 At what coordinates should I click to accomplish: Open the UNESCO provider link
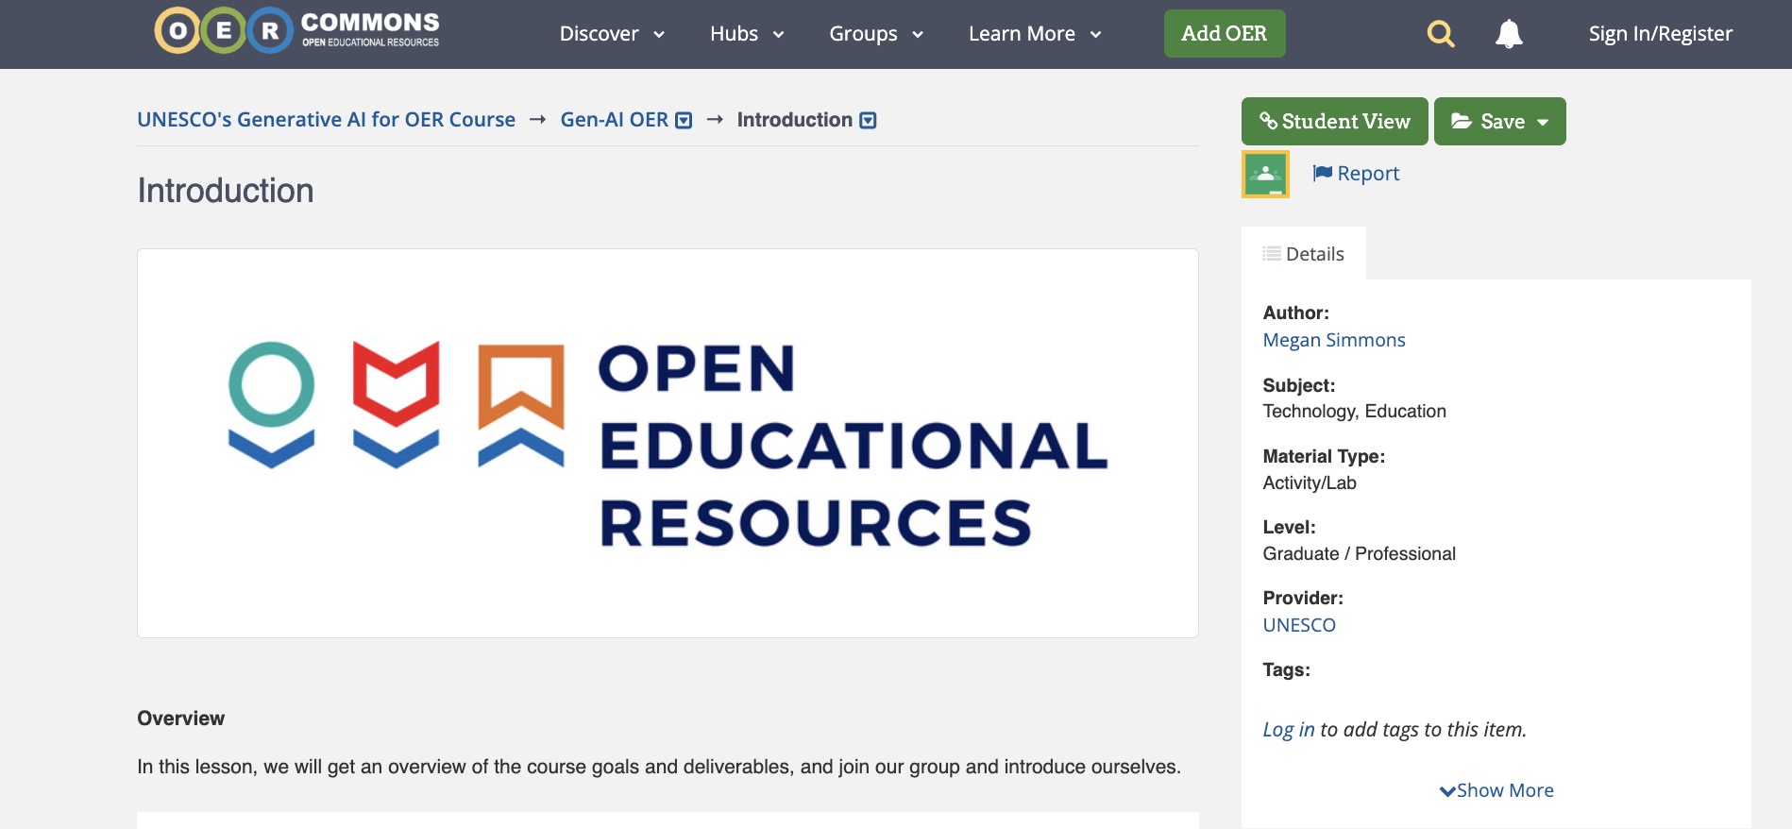(1299, 625)
